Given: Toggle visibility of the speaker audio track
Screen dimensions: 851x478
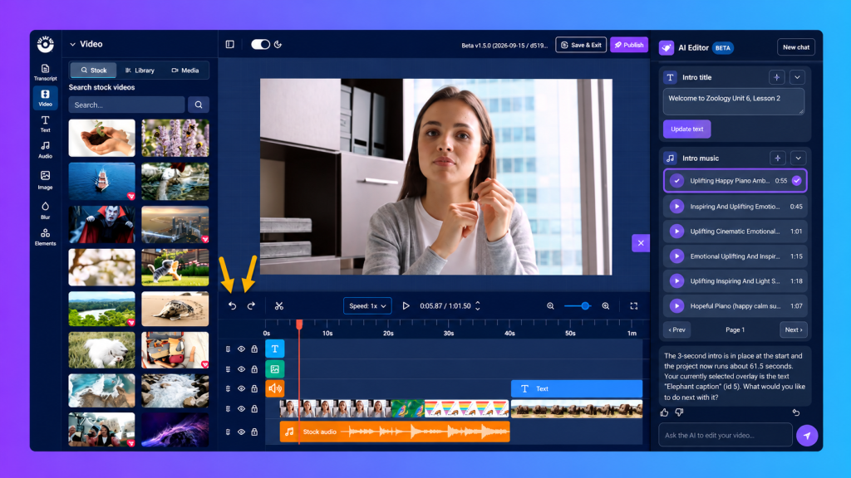Looking at the screenshot, I should [x=241, y=388].
